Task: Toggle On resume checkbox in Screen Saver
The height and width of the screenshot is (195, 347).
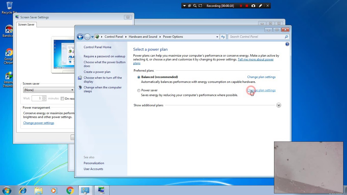Action: pos(62,99)
